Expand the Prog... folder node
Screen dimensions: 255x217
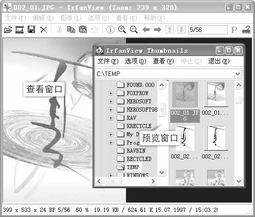pyautogui.click(x=111, y=142)
